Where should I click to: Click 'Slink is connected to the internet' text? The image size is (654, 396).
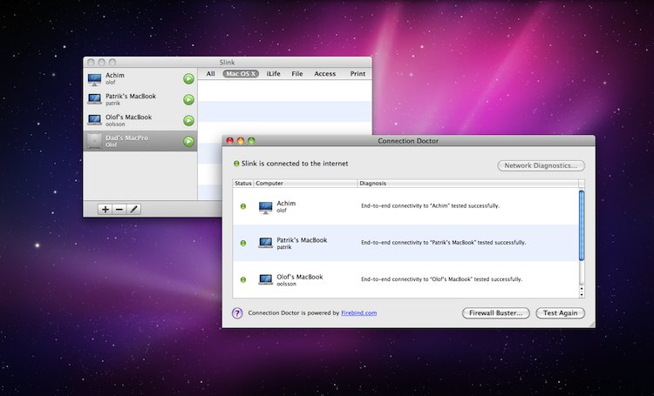(295, 164)
